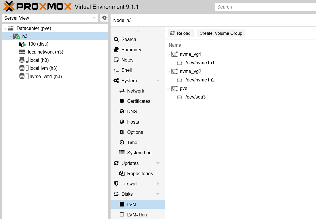Screen dimensions: 316x219
Task: Collapse the Updates submenu arrow
Action: 158,163
